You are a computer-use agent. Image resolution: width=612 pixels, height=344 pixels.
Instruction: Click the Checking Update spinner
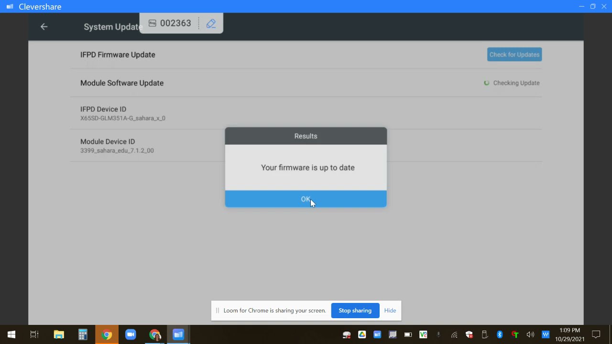[486, 83]
